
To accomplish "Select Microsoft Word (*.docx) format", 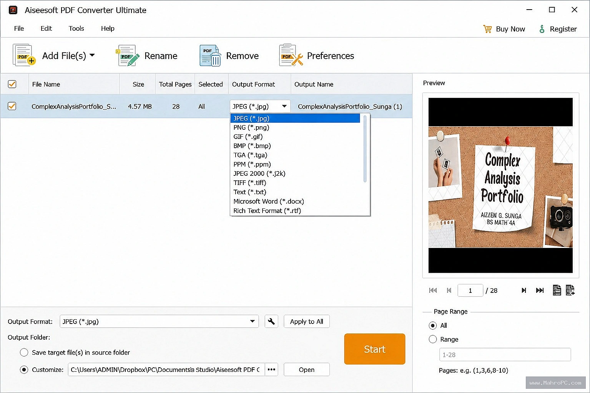I will tap(295, 201).
